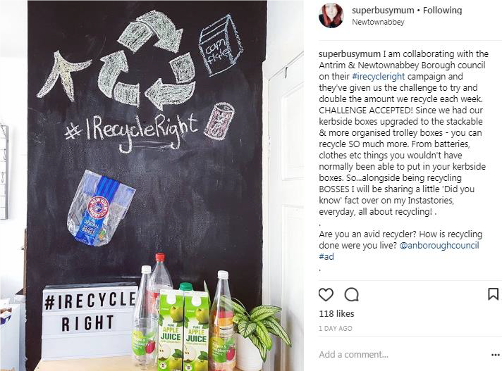Open the #irecycleright hashtag
The width and height of the screenshot is (502, 371).
coord(379,76)
